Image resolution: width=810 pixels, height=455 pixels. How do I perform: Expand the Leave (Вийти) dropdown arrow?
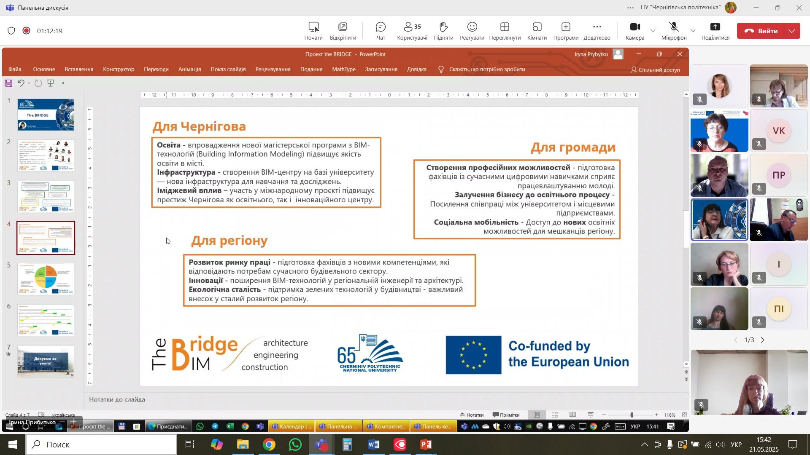pyautogui.click(x=792, y=31)
